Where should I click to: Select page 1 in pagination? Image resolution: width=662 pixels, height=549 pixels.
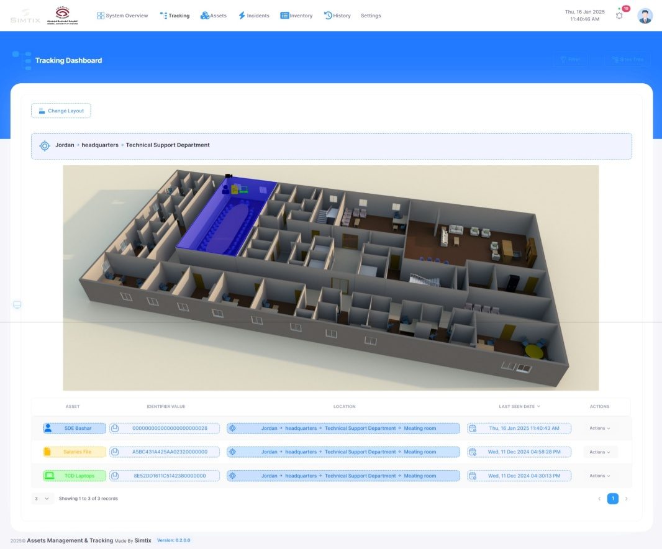[612, 498]
